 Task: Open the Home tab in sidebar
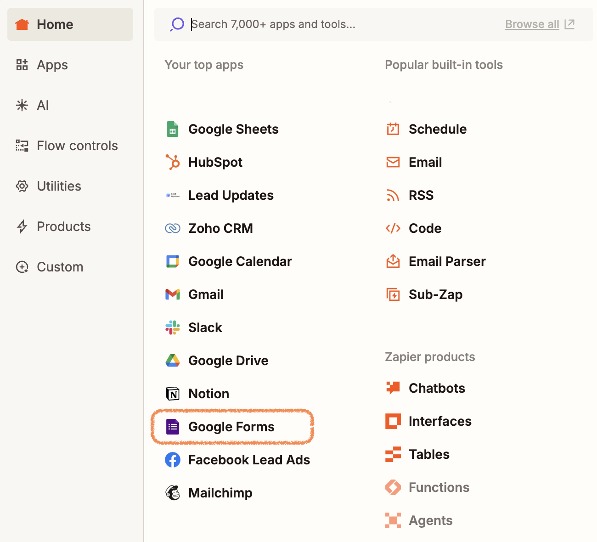coord(70,24)
